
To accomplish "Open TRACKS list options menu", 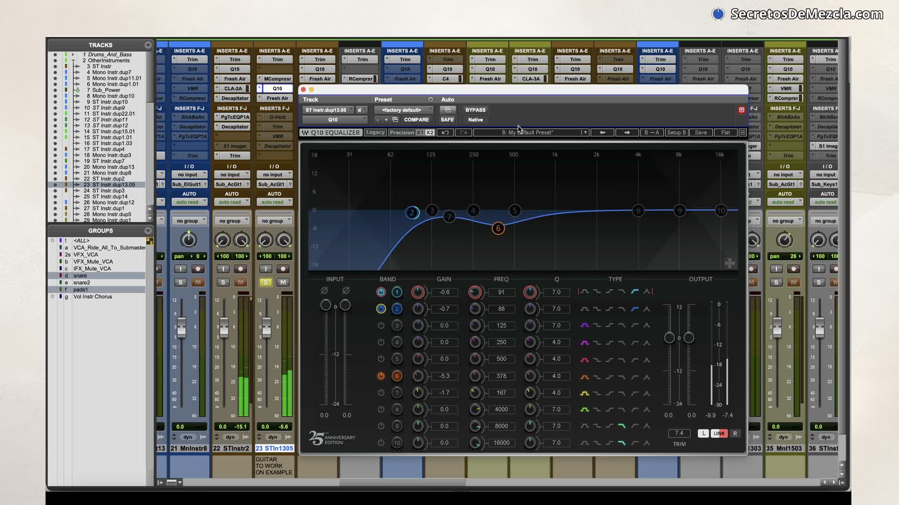I will point(148,45).
